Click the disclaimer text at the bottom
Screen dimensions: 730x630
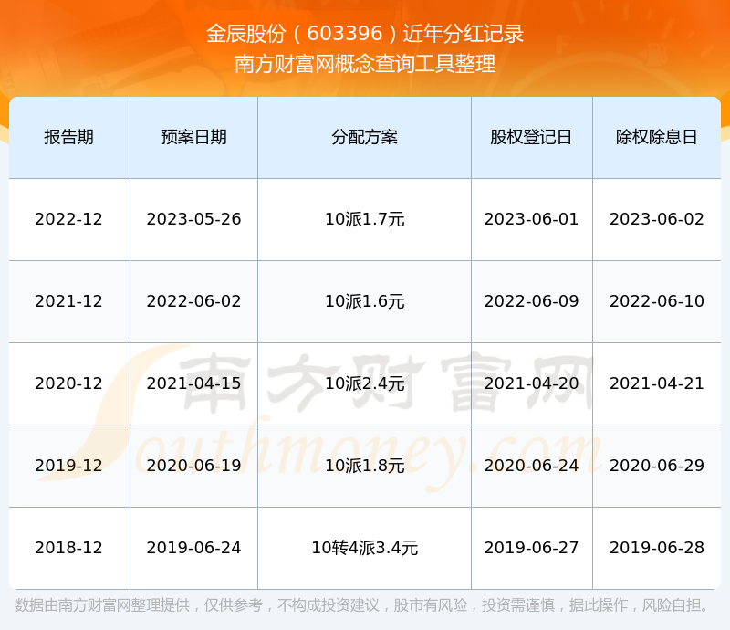(x=362, y=604)
